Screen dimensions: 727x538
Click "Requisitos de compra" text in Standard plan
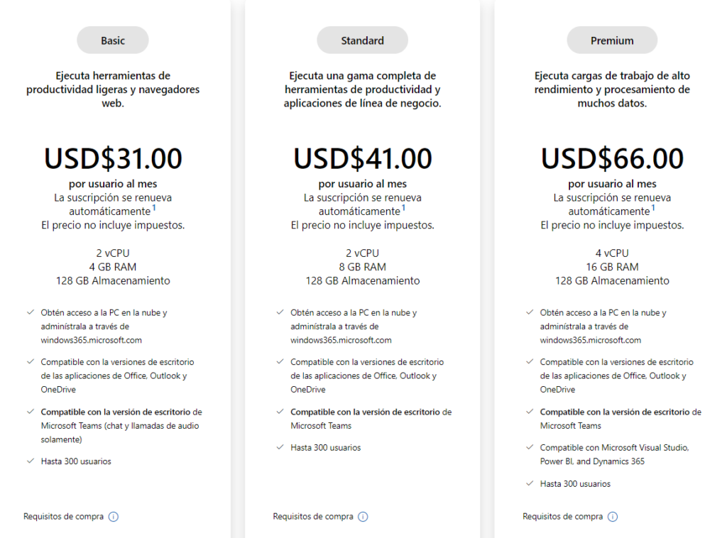coord(313,517)
